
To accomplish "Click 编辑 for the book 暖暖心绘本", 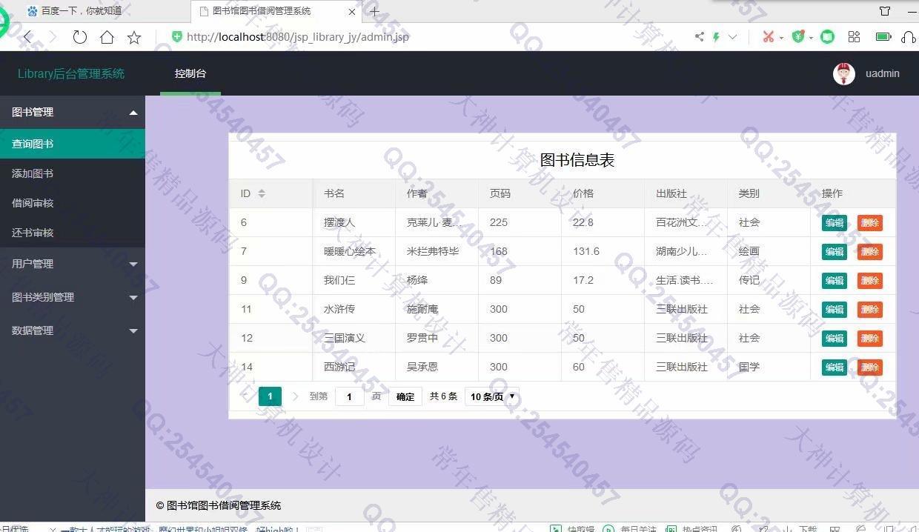I will click(835, 252).
